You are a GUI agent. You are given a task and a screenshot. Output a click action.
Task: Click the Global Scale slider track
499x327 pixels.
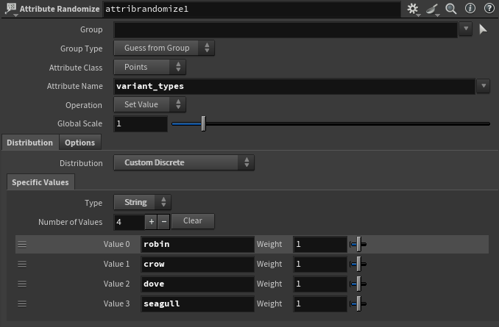(330, 124)
